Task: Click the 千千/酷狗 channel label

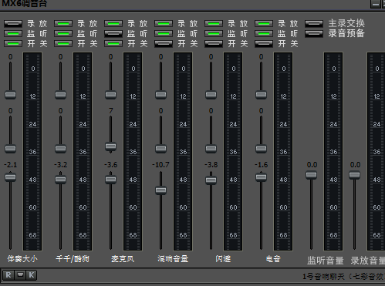Action: point(73,259)
